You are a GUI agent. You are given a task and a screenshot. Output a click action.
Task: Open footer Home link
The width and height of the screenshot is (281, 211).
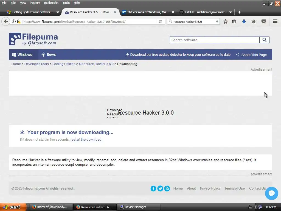178,188
